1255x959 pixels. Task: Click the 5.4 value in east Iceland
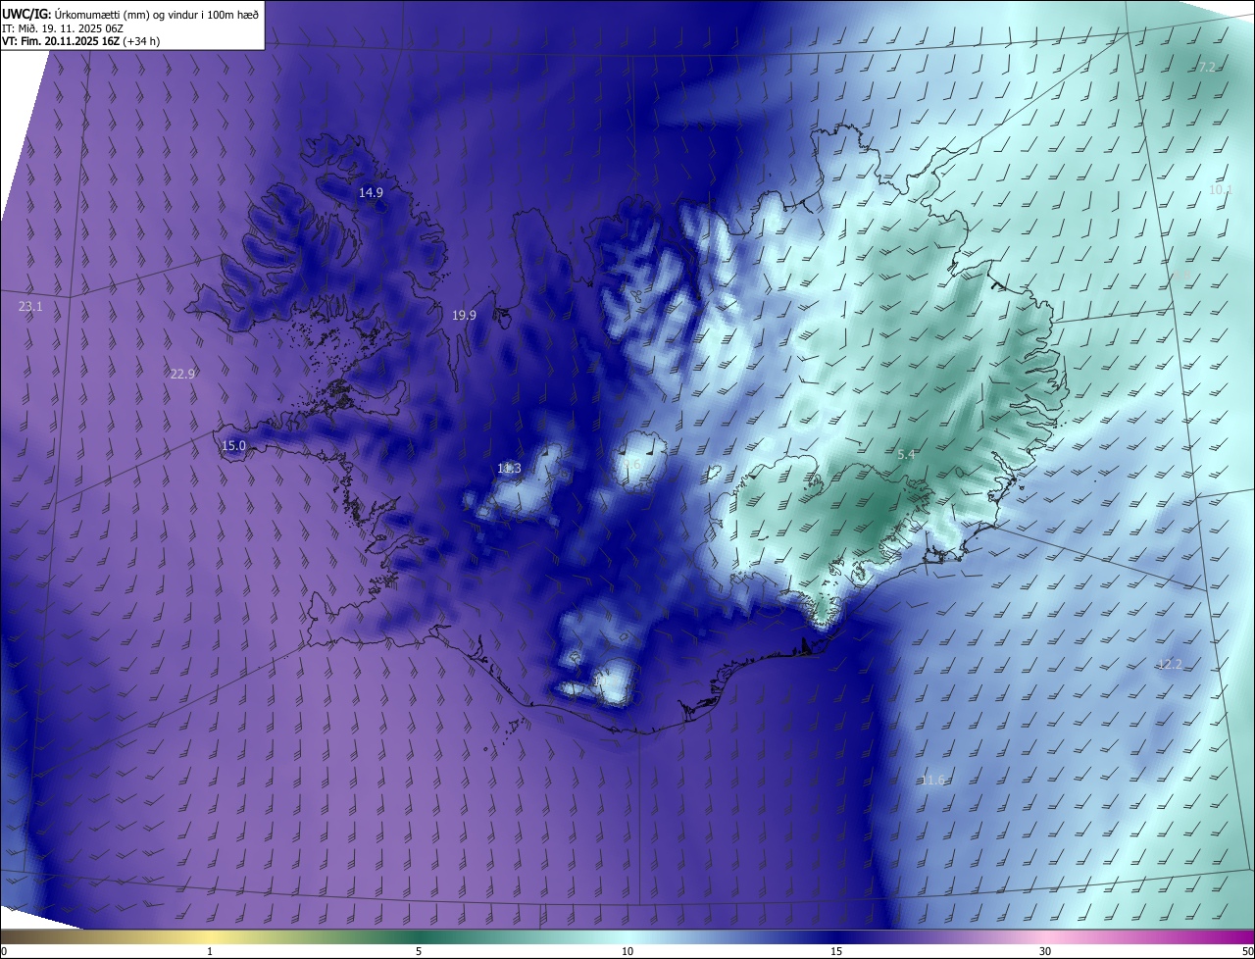click(x=906, y=454)
